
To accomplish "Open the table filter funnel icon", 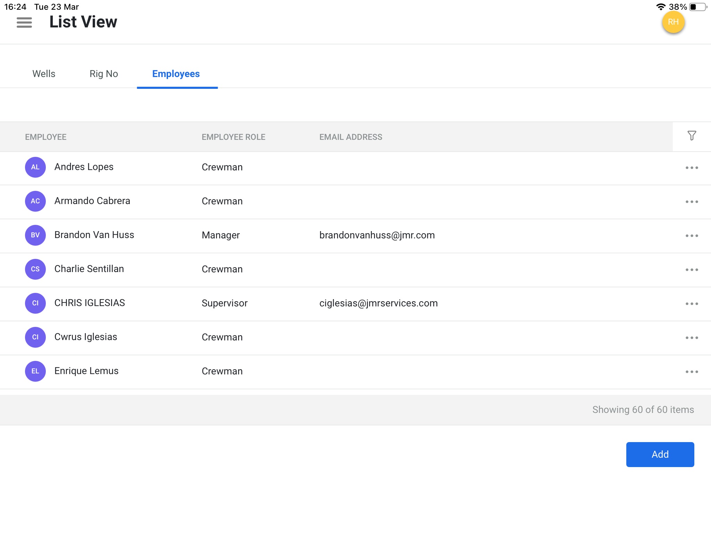I will tap(692, 136).
